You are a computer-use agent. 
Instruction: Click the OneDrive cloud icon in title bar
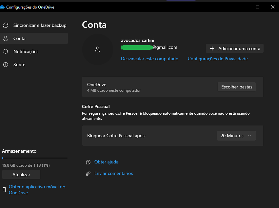2,7
